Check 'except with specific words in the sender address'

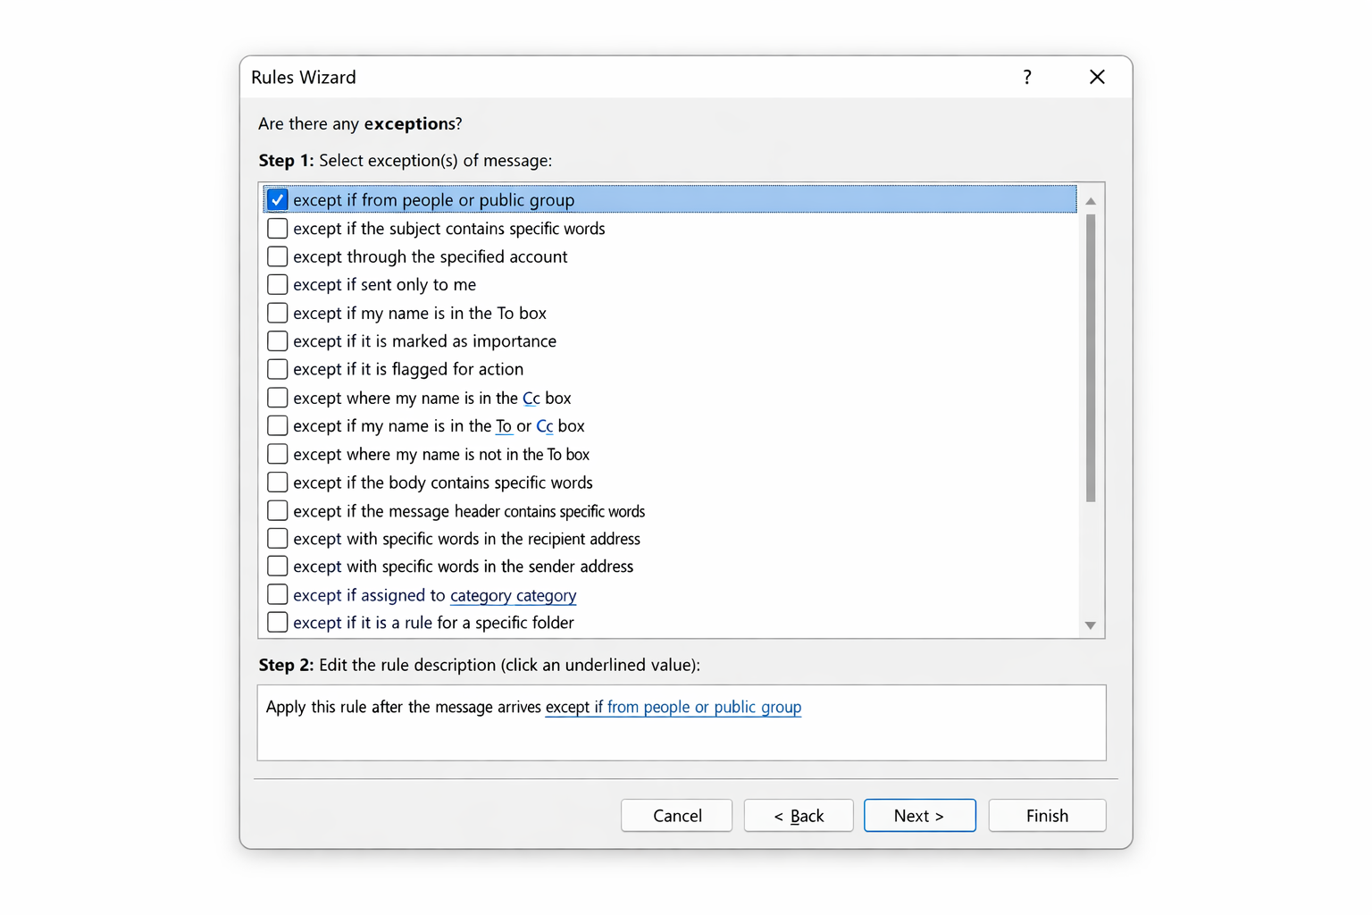click(277, 566)
